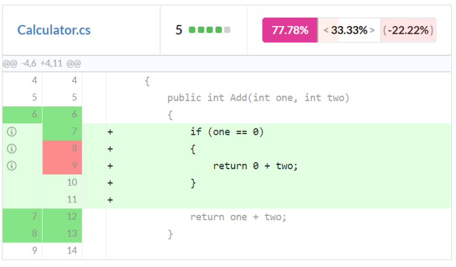Click the info icon on line 9
This screenshot has height=267, width=456.
tap(11, 166)
